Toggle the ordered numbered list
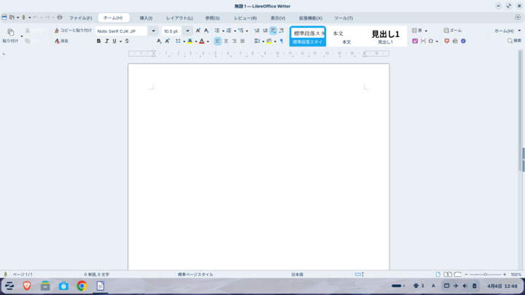 pyautogui.click(x=229, y=31)
